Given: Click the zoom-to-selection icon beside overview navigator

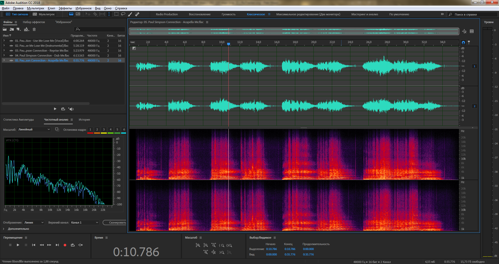Looking at the screenshot, I should click(464, 31).
